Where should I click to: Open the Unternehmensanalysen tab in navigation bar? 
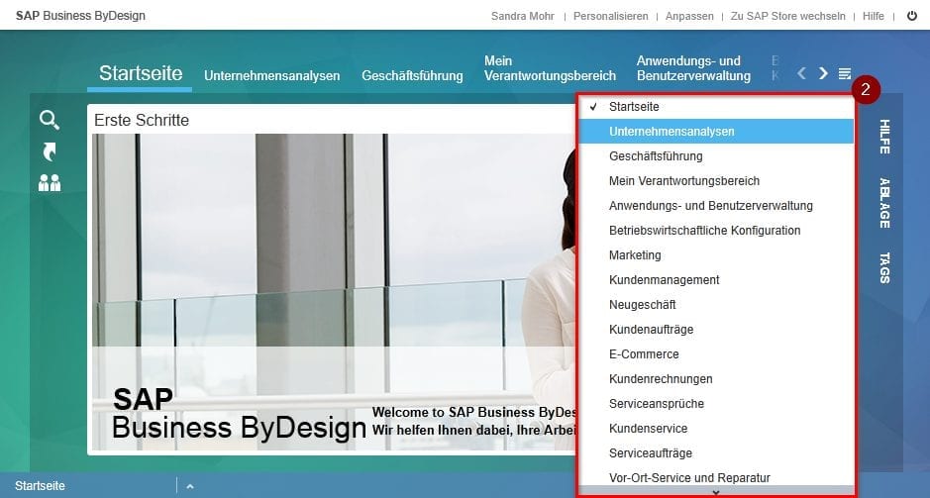(271, 76)
